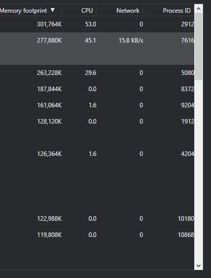Select memory value 128,120K

coord(49,122)
